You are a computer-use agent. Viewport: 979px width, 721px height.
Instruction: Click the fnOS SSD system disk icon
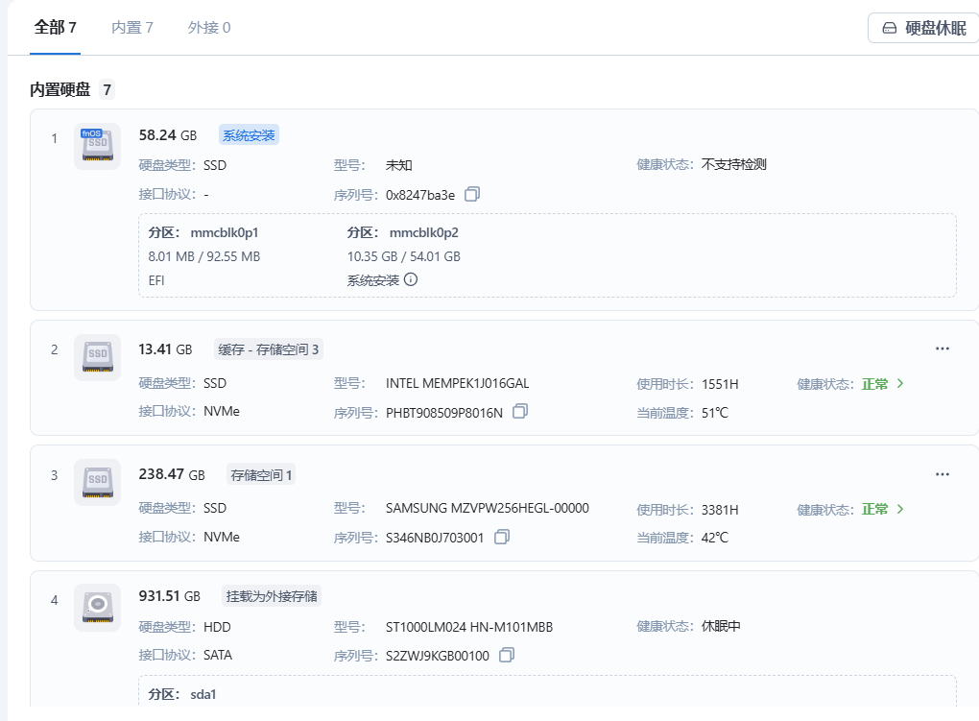pyautogui.click(x=96, y=146)
